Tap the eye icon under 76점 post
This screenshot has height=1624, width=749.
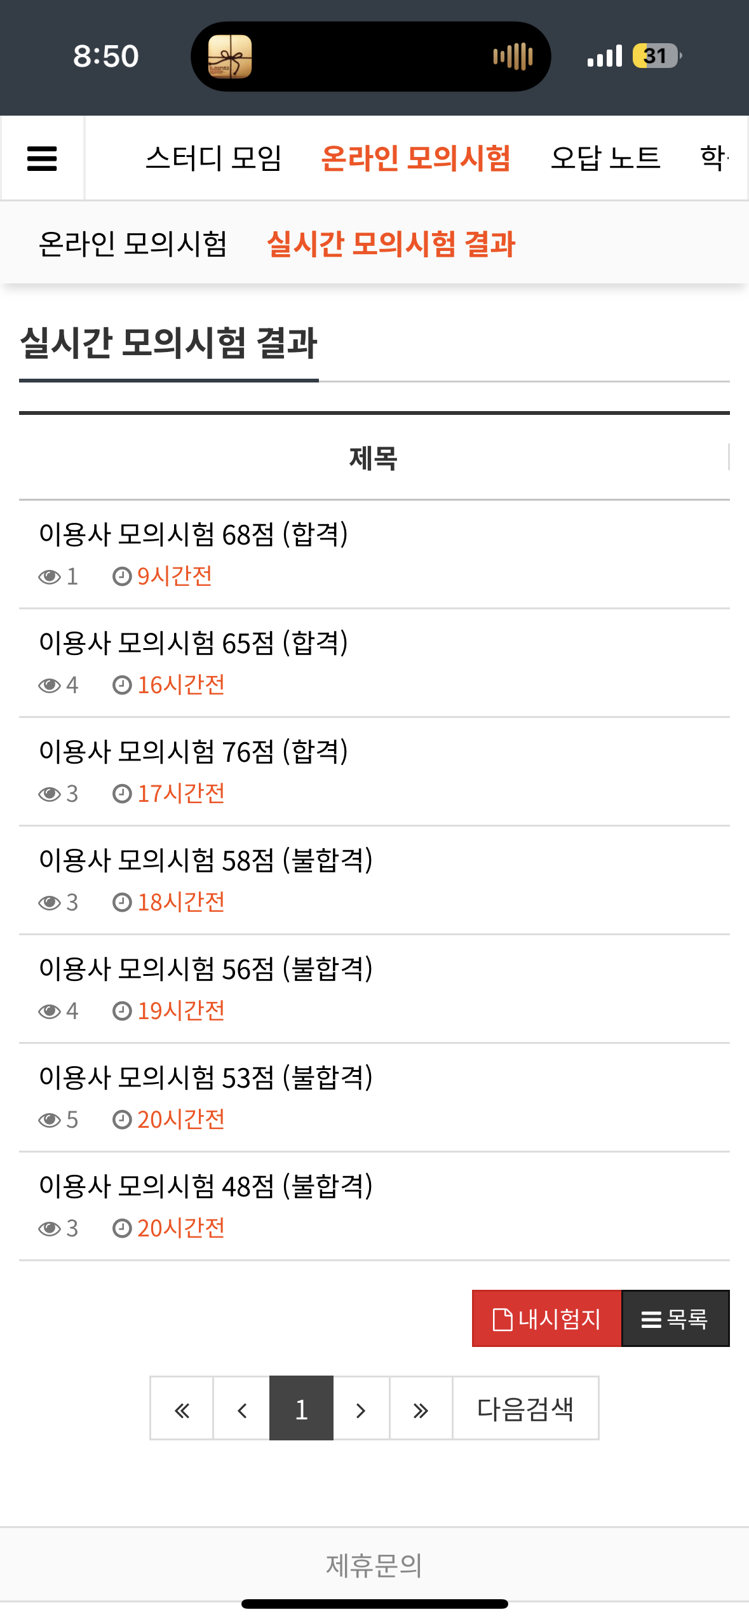click(49, 794)
